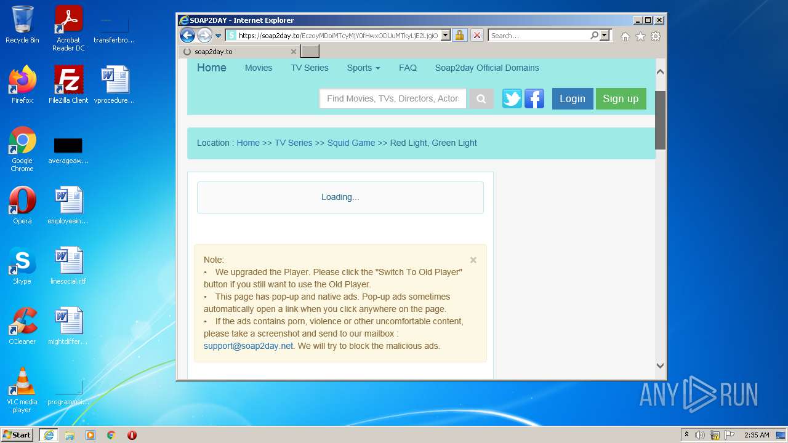Open the mightdiffer document icon
Screen dimensions: 788x443
(x=68, y=326)
